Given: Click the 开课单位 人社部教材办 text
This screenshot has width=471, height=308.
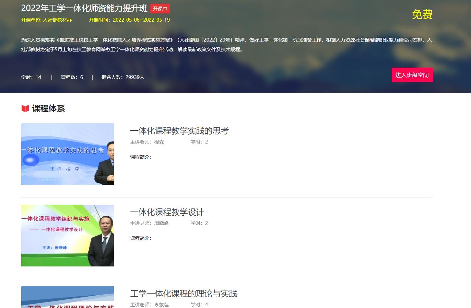Looking at the screenshot, I should (x=46, y=20).
